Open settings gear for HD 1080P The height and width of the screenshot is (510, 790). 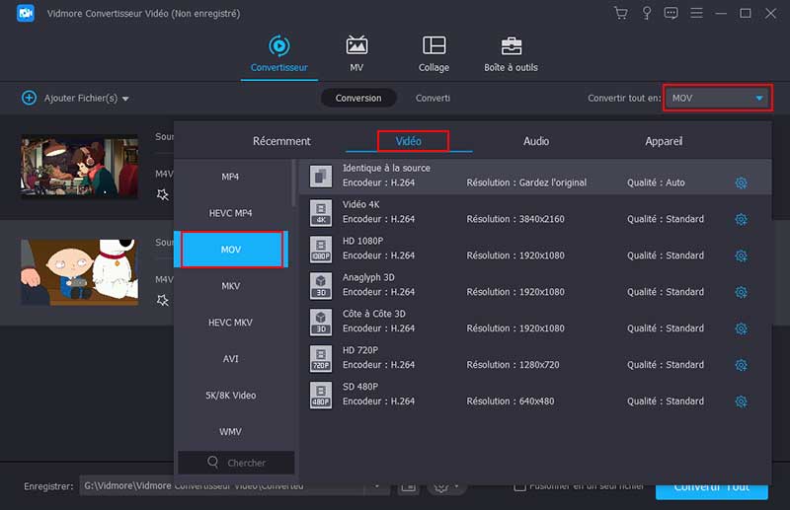741,255
